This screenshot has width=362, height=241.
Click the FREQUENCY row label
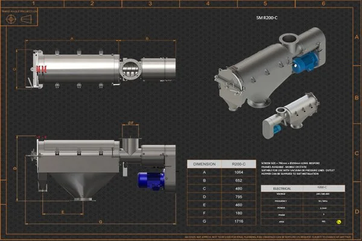click(281, 201)
